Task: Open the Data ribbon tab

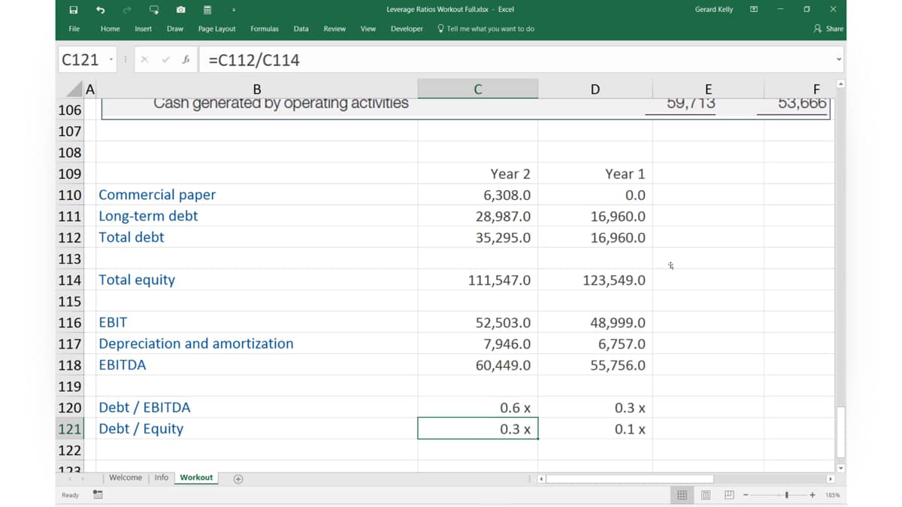Action: pyautogui.click(x=301, y=29)
